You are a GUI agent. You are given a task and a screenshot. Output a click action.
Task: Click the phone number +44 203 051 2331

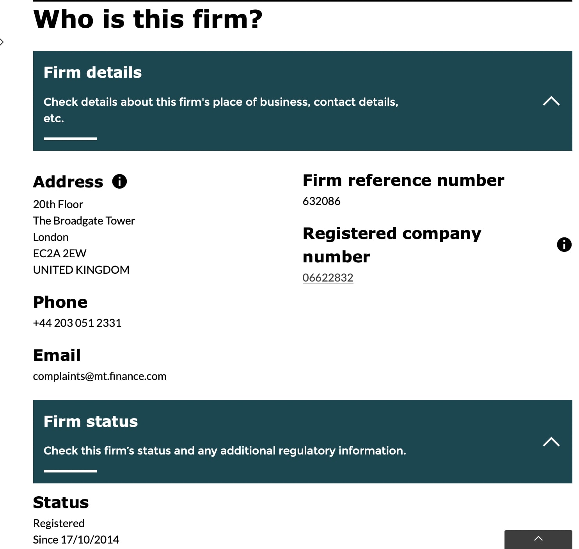77,323
